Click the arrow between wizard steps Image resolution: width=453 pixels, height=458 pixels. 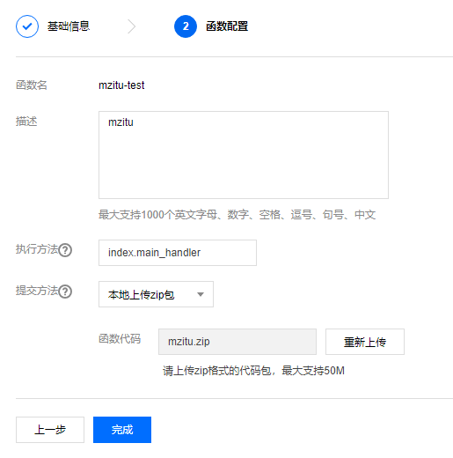[x=132, y=26]
